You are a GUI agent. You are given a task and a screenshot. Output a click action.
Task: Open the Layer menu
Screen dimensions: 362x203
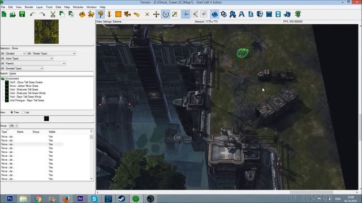(40, 7)
